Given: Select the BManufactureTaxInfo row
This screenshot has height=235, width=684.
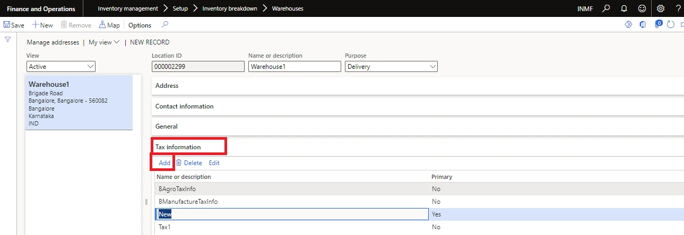Looking at the screenshot, I should [419, 202].
